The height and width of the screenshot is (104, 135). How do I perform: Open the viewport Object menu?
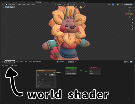[33, 5]
